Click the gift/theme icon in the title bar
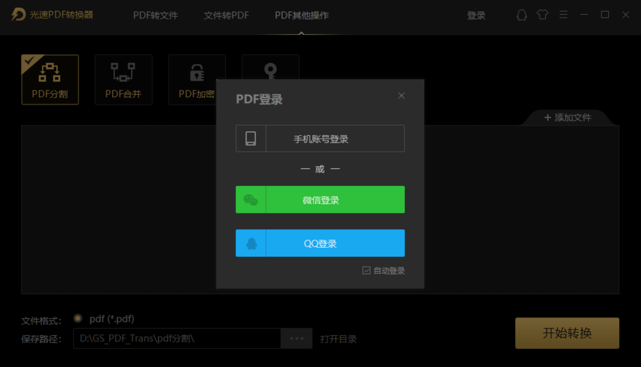Viewport: 641px width, 367px height. (x=542, y=14)
